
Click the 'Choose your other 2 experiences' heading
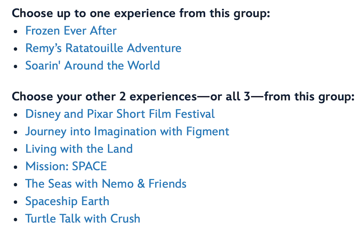pyautogui.click(x=183, y=97)
